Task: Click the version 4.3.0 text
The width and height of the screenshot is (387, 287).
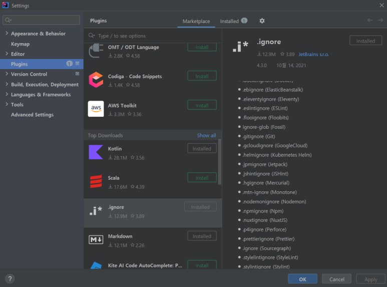Action: coord(262,66)
